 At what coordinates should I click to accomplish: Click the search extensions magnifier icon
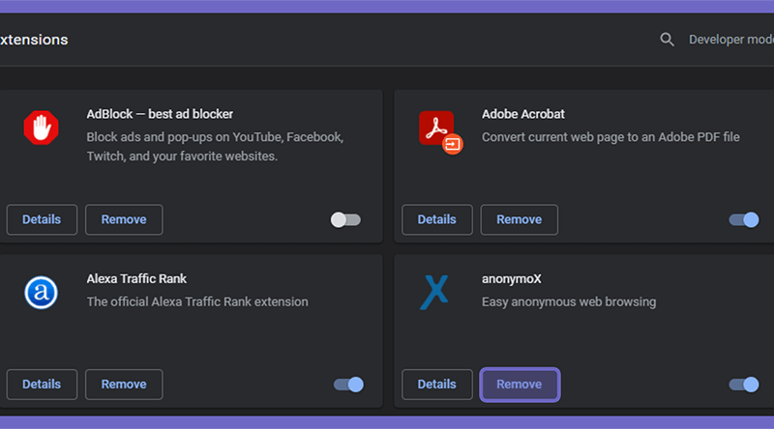coord(667,40)
